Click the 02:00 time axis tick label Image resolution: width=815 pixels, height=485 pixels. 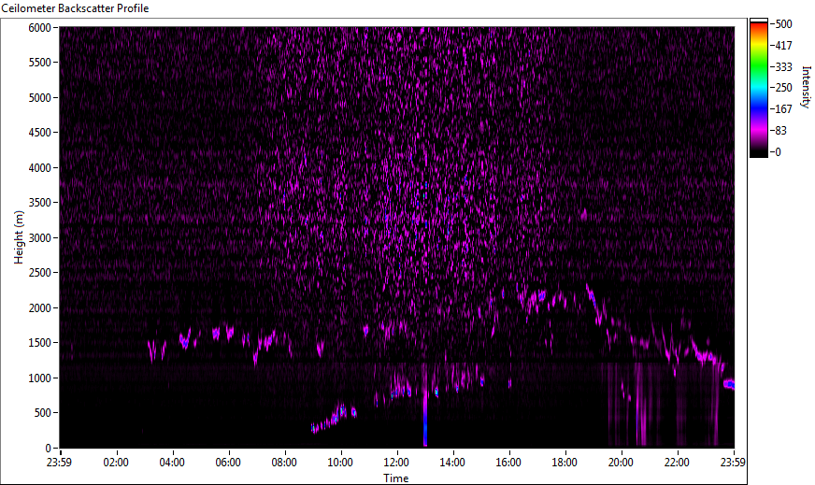[x=115, y=463]
